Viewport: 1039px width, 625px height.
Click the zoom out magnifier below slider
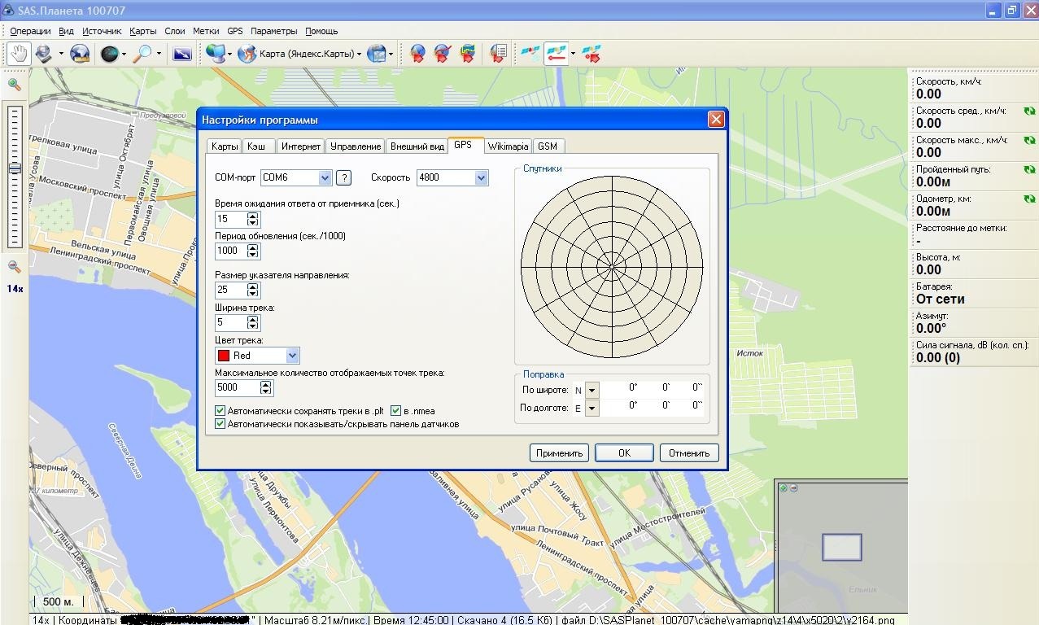14,266
